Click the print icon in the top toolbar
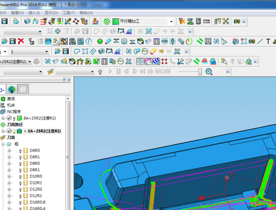The width and height of the screenshot is (276, 210). (16, 21)
